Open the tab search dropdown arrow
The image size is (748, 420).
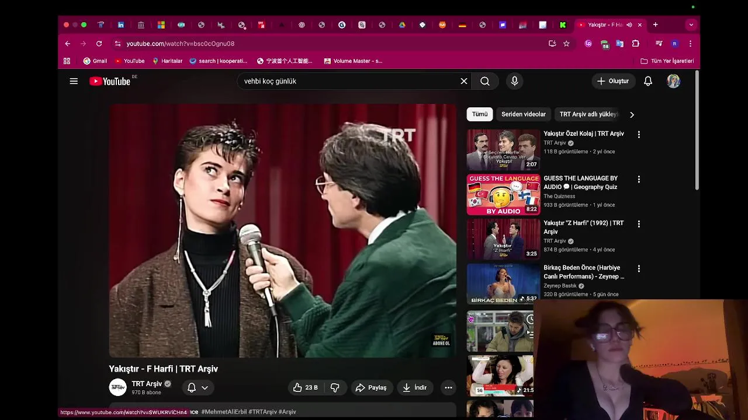click(691, 24)
